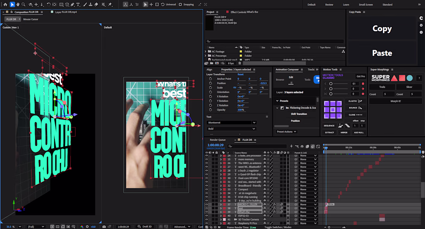Open the Align panel tab
The height and width of the screenshot is (229, 425).
coord(209,70)
